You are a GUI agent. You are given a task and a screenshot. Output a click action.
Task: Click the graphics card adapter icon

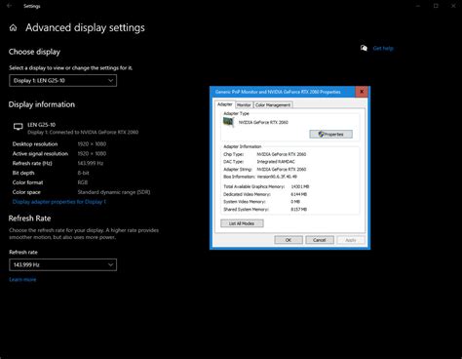[228, 122]
